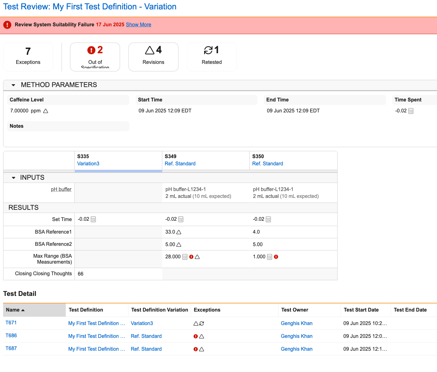Open Ref. Standard link in T687 row
This screenshot has width=437, height=372.
pos(146,349)
